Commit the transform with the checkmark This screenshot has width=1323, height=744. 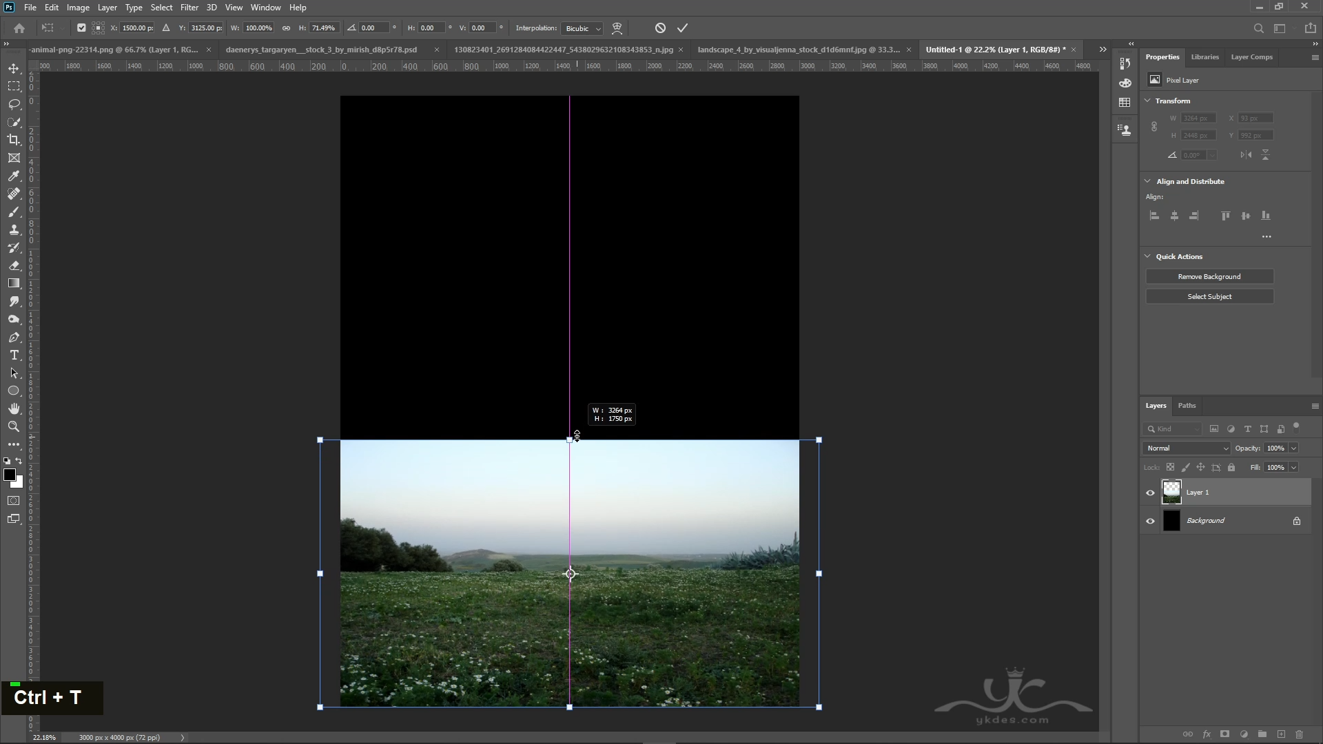point(682,28)
